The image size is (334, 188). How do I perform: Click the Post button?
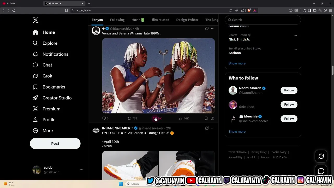55,144
